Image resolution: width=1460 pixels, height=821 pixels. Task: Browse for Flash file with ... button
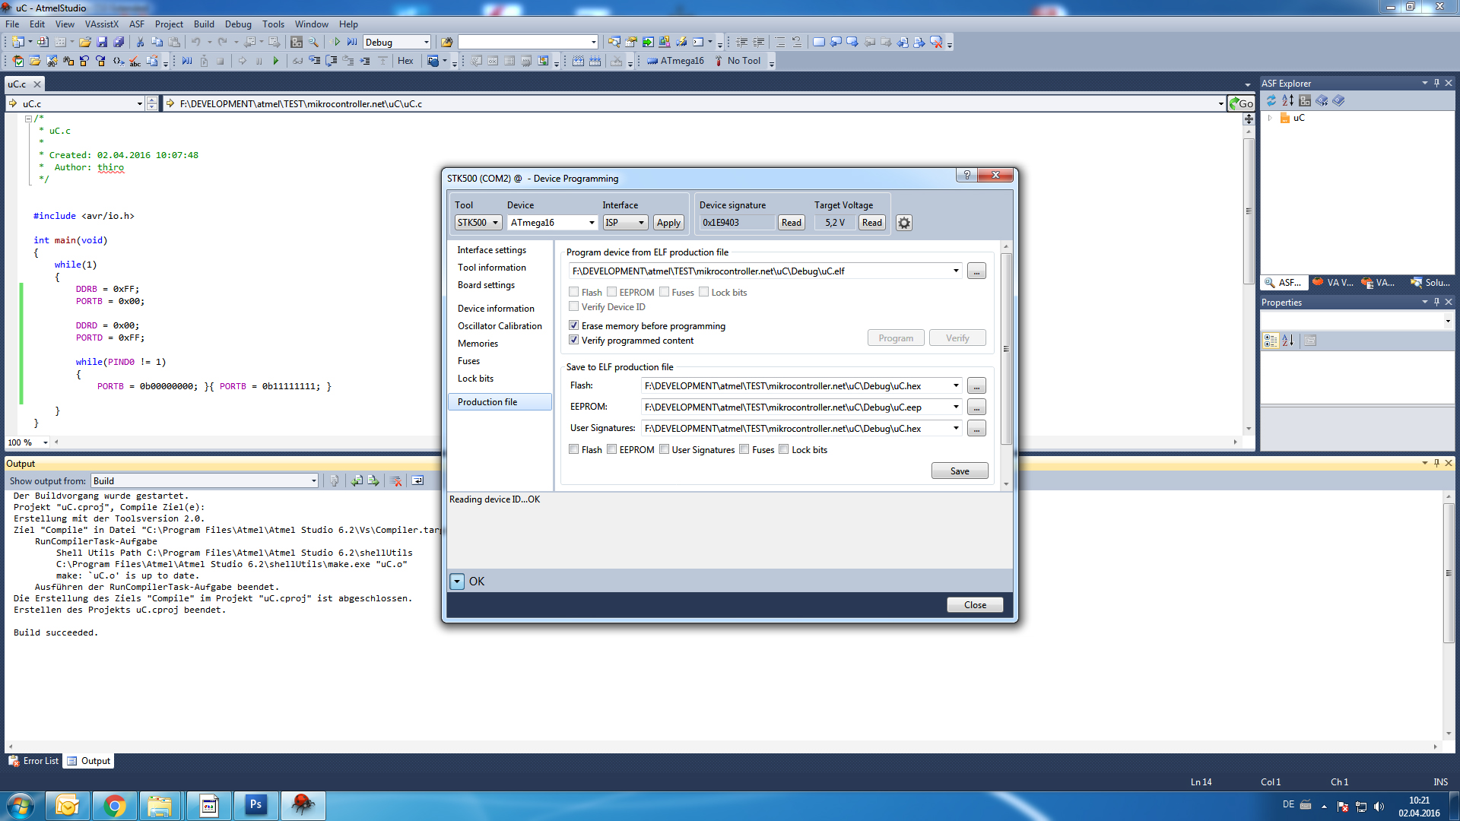pos(976,385)
